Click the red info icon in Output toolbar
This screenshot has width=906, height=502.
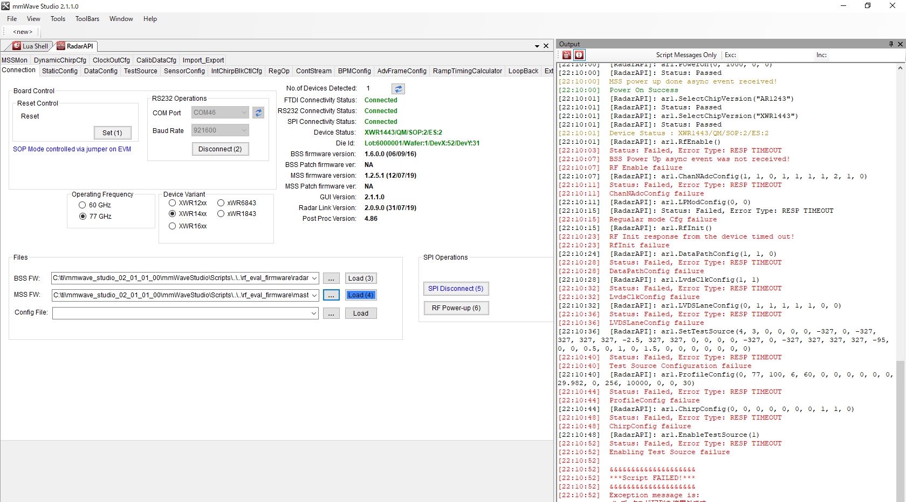[579, 55]
